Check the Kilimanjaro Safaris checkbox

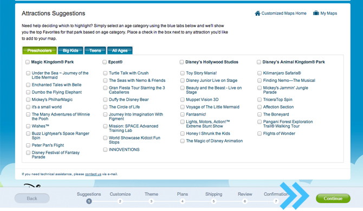click(x=260, y=73)
